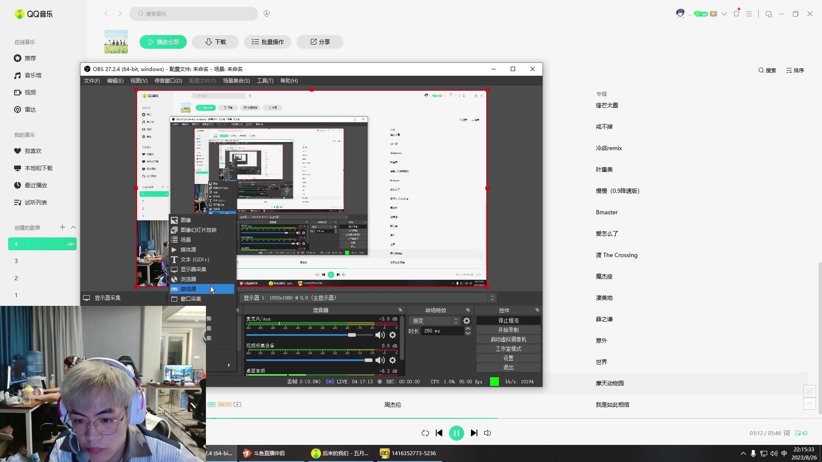Image resolution: width=822 pixels, height=462 pixels.
Task: Toggle 工作室模式 in OBS
Action: (x=508, y=349)
